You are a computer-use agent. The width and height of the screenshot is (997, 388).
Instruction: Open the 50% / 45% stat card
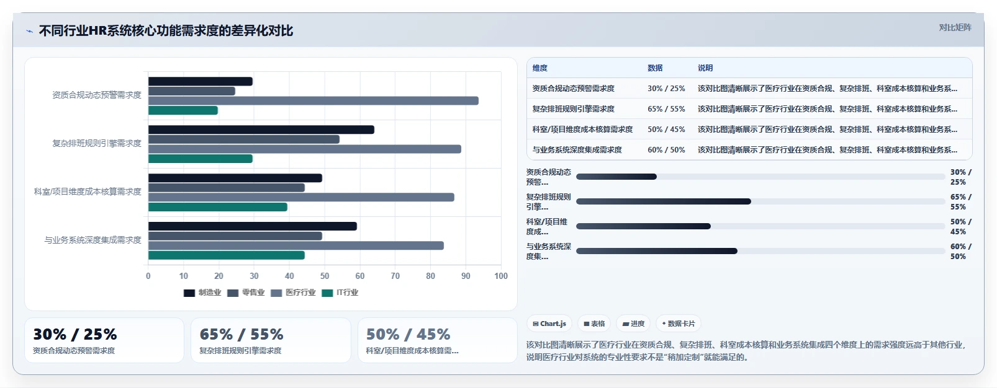pyautogui.click(x=437, y=340)
